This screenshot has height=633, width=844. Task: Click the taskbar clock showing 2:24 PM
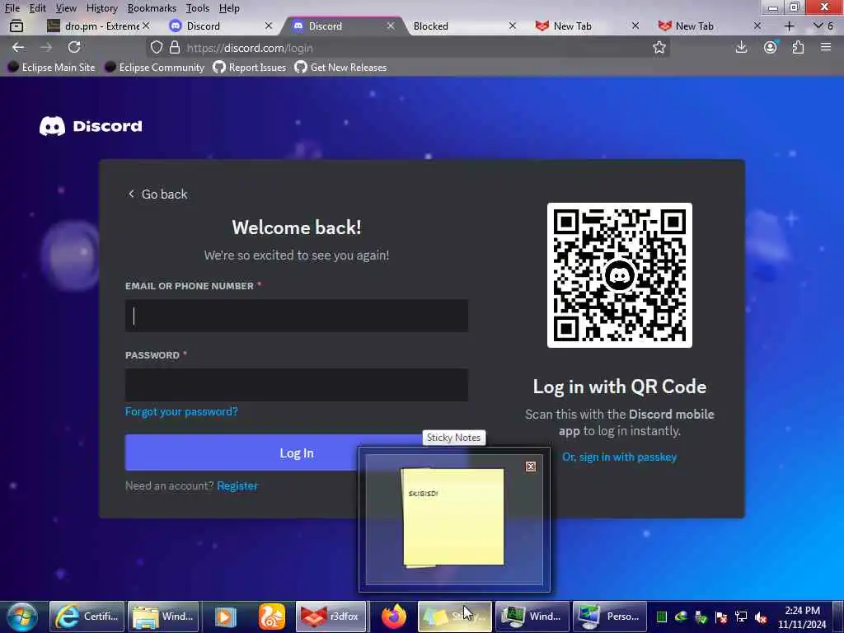pyautogui.click(x=802, y=617)
